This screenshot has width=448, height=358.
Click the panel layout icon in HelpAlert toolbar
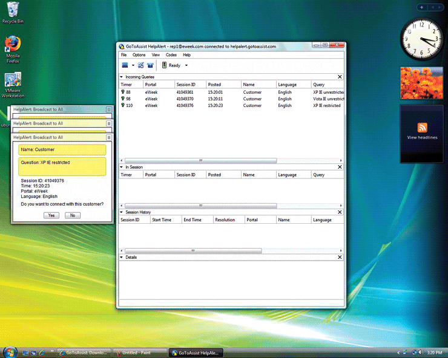click(x=125, y=65)
